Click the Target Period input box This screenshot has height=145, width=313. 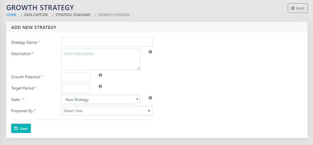[76, 88]
